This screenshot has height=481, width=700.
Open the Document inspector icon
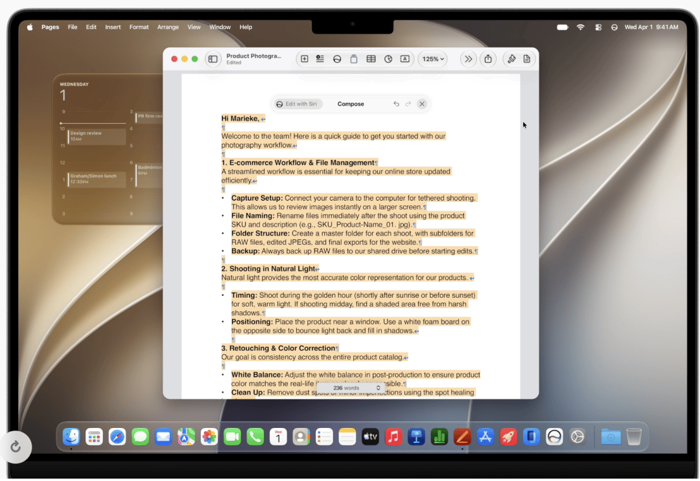527,59
